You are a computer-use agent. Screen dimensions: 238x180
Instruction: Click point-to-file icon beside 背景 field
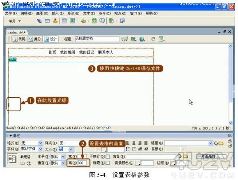coord(179,156)
